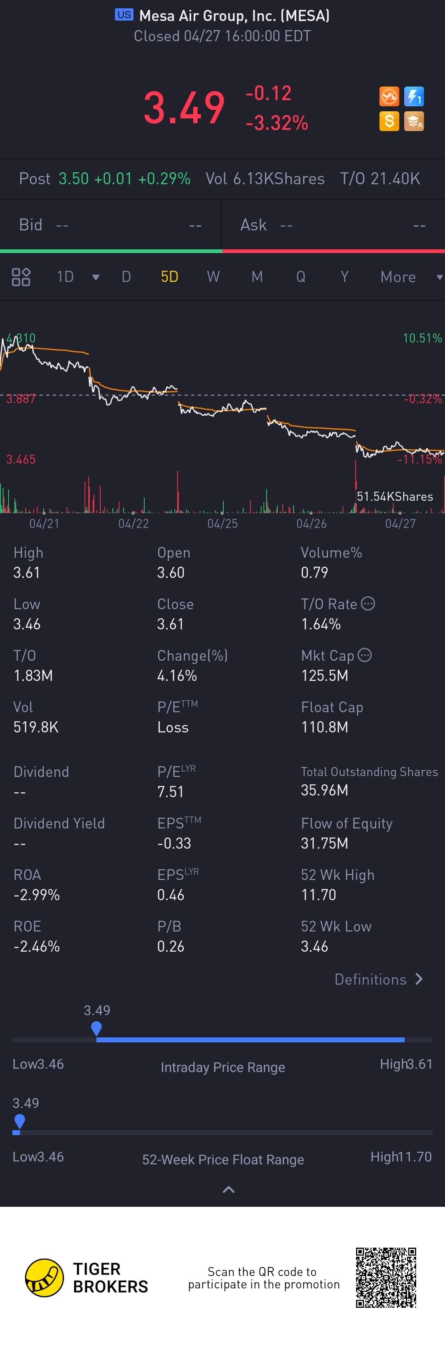
Task: Switch to the Y yearly chart
Action: [344, 277]
